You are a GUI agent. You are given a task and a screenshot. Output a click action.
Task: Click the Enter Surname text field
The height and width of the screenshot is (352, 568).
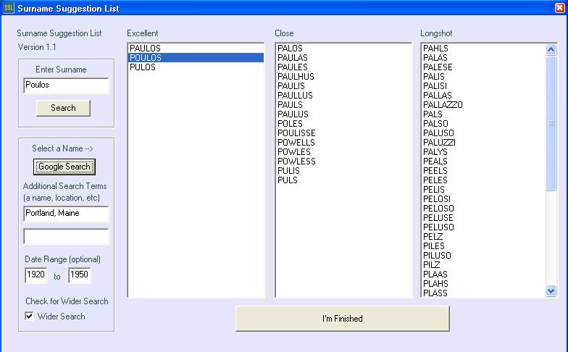click(66, 85)
